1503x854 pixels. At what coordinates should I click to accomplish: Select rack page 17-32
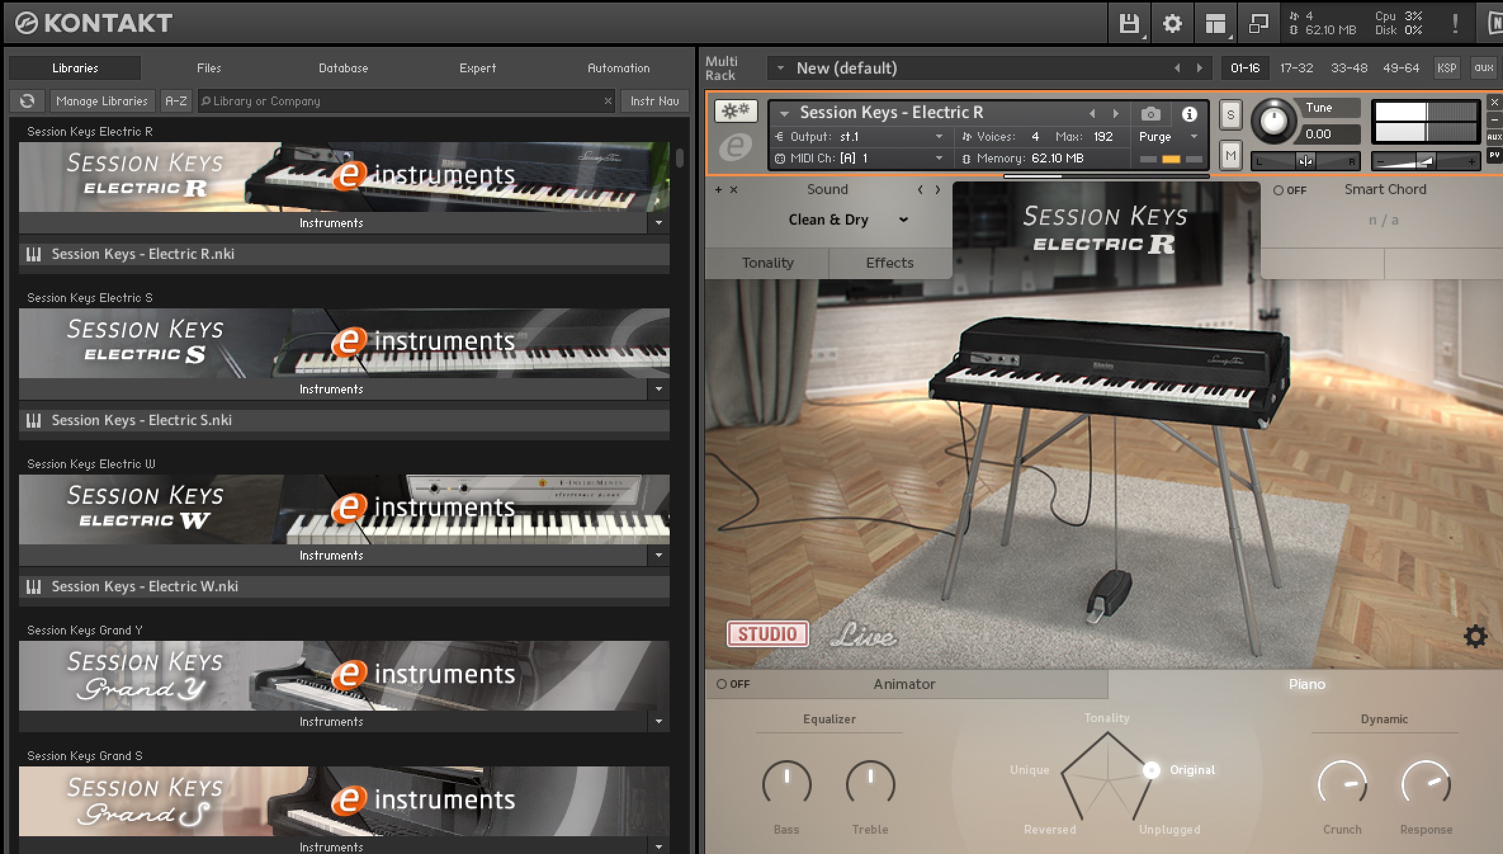pyautogui.click(x=1296, y=68)
